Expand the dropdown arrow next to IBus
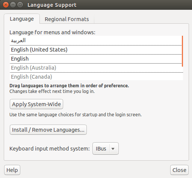Screen dimensions: 192x178 pos(113,149)
